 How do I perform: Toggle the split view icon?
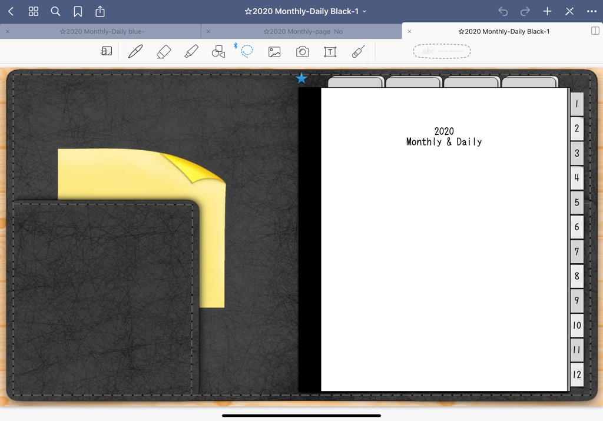pyautogui.click(x=595, y=31)
